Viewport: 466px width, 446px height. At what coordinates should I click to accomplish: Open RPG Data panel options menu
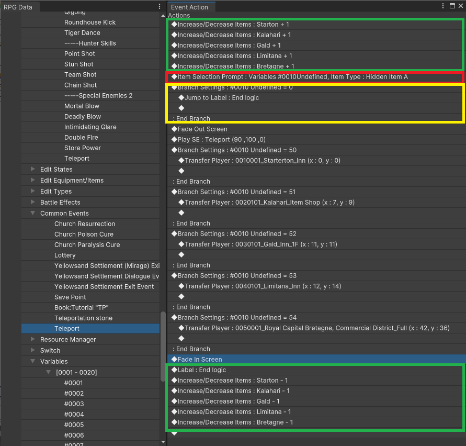pos(160,6)
